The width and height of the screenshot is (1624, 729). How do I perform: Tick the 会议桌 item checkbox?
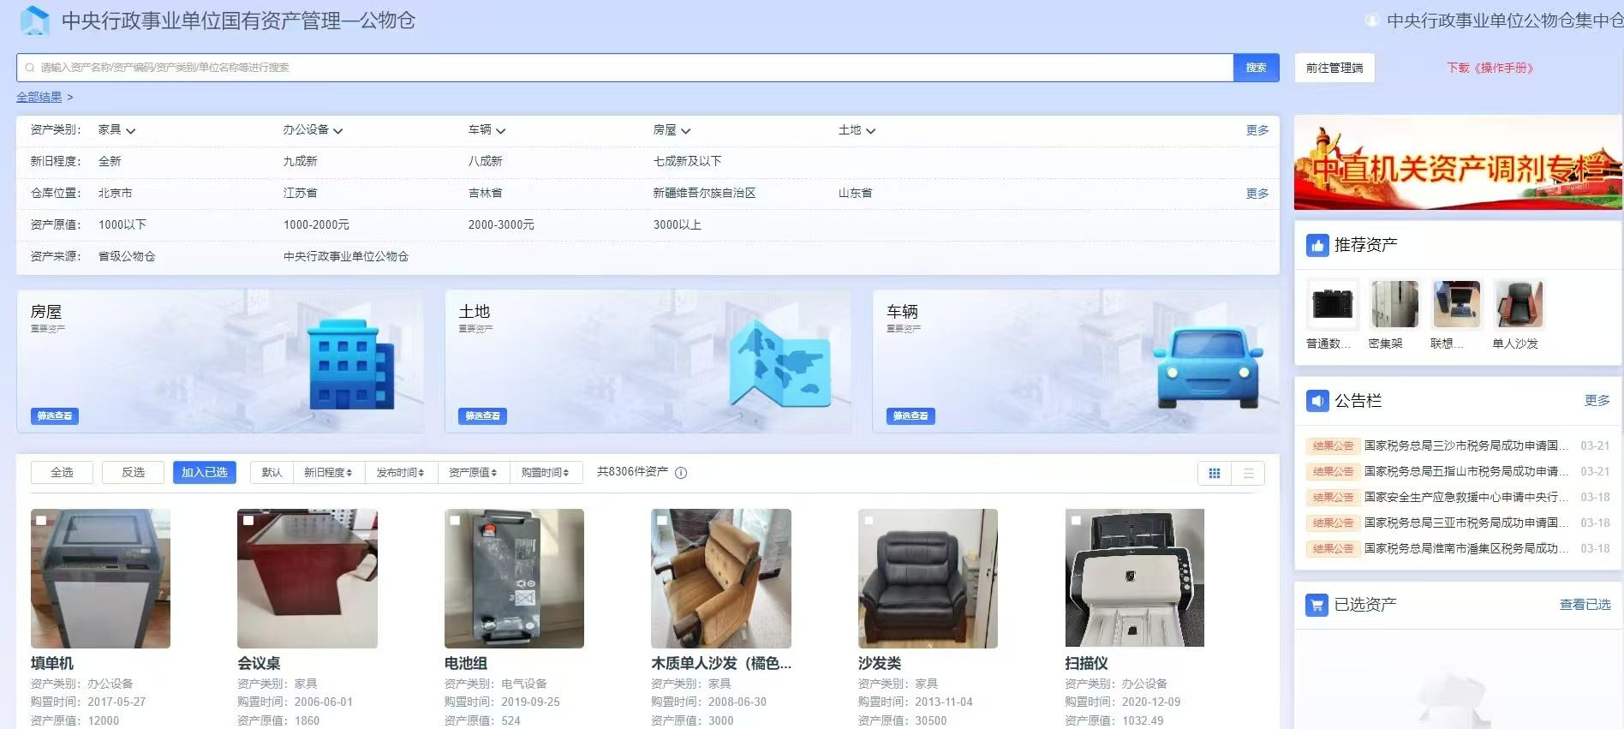[x=248, y=520]
